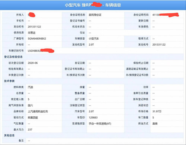Click the 排量 label
The height and width of the screenshot is (145, 186).
(x=82, y=87)
